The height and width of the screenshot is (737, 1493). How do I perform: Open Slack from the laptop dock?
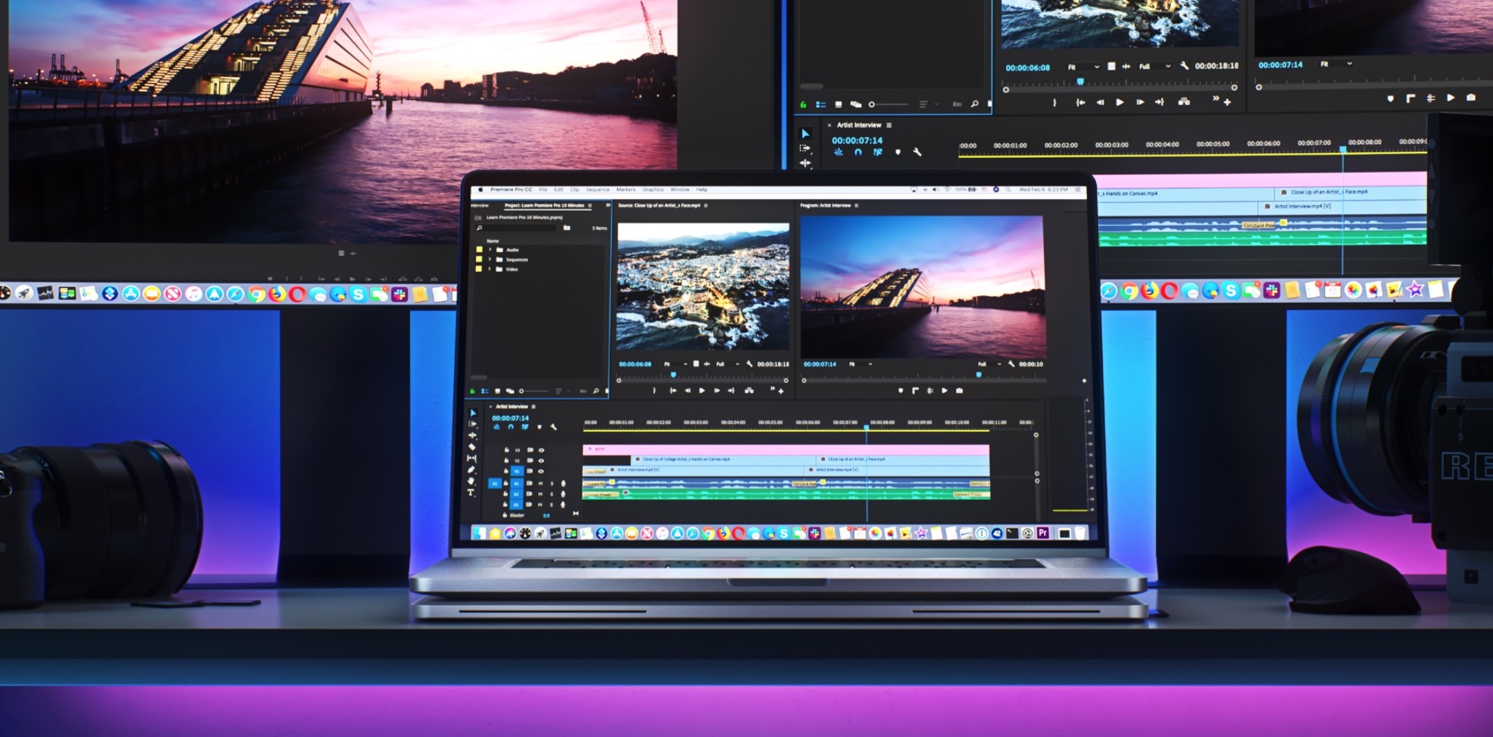click(x=814, y=533)
